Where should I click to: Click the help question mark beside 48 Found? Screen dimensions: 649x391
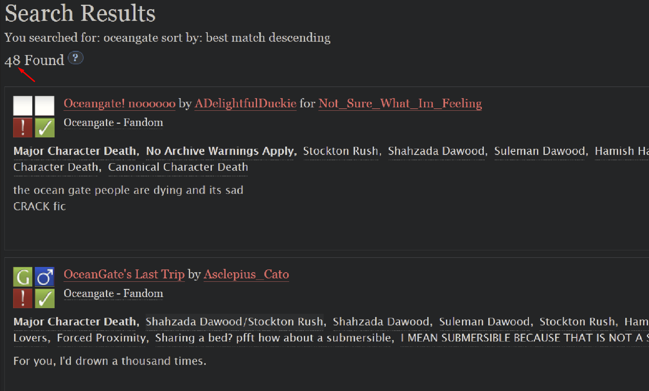(x=75, y=58)
